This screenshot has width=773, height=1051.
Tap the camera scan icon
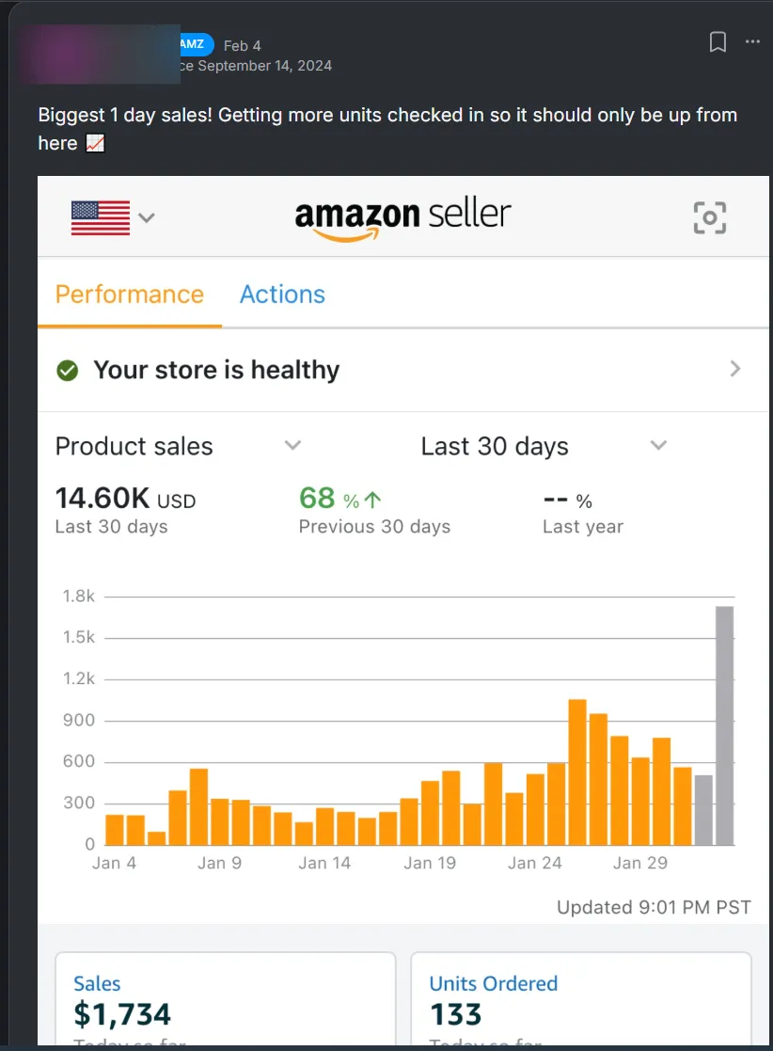709,218
